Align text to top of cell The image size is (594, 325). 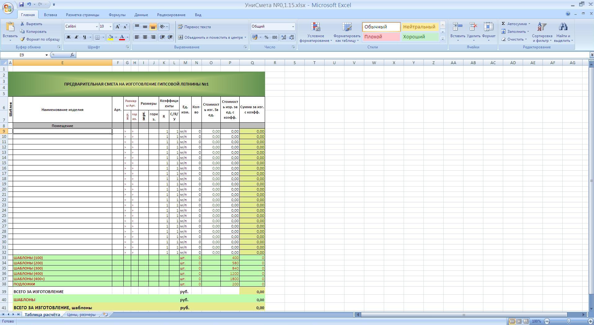pyautogui.click(x=137, y=27)
